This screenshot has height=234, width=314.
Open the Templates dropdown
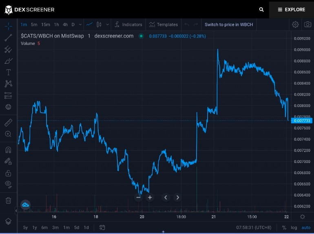[164, 25]
